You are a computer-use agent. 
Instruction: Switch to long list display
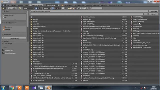(x=38, y=8)
